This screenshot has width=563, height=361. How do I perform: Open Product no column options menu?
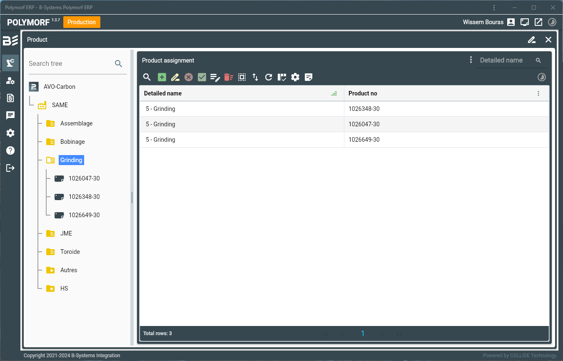[538, 94]
